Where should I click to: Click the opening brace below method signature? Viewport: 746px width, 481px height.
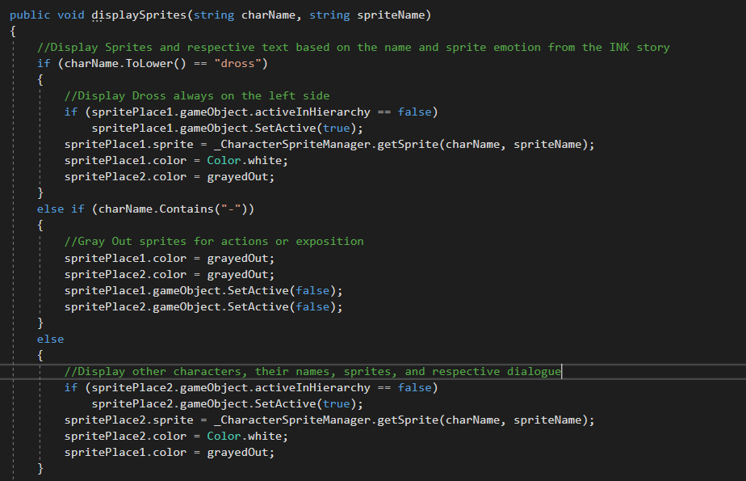[13, 31]
